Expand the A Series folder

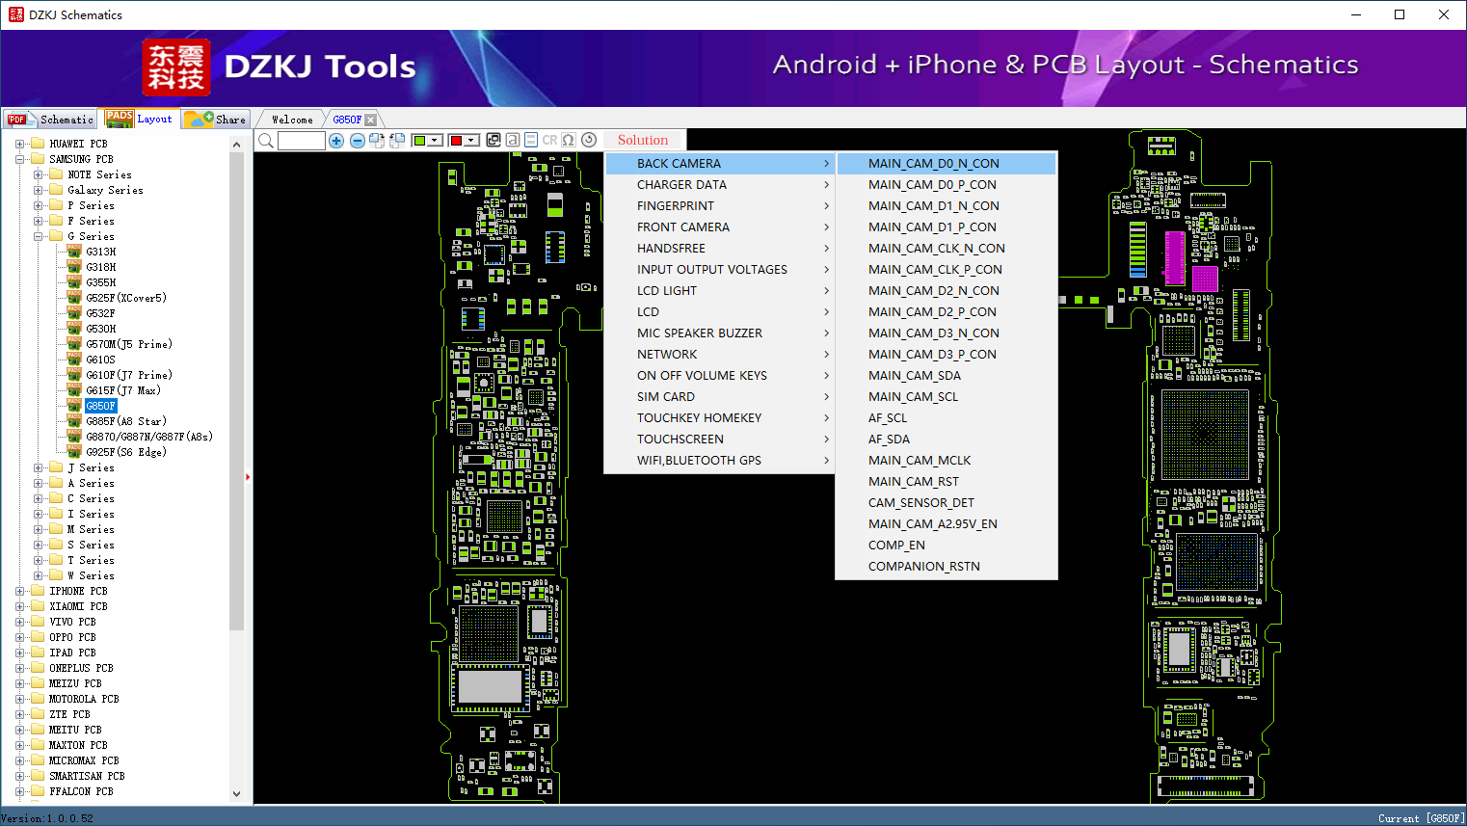[x=39, y=483]
